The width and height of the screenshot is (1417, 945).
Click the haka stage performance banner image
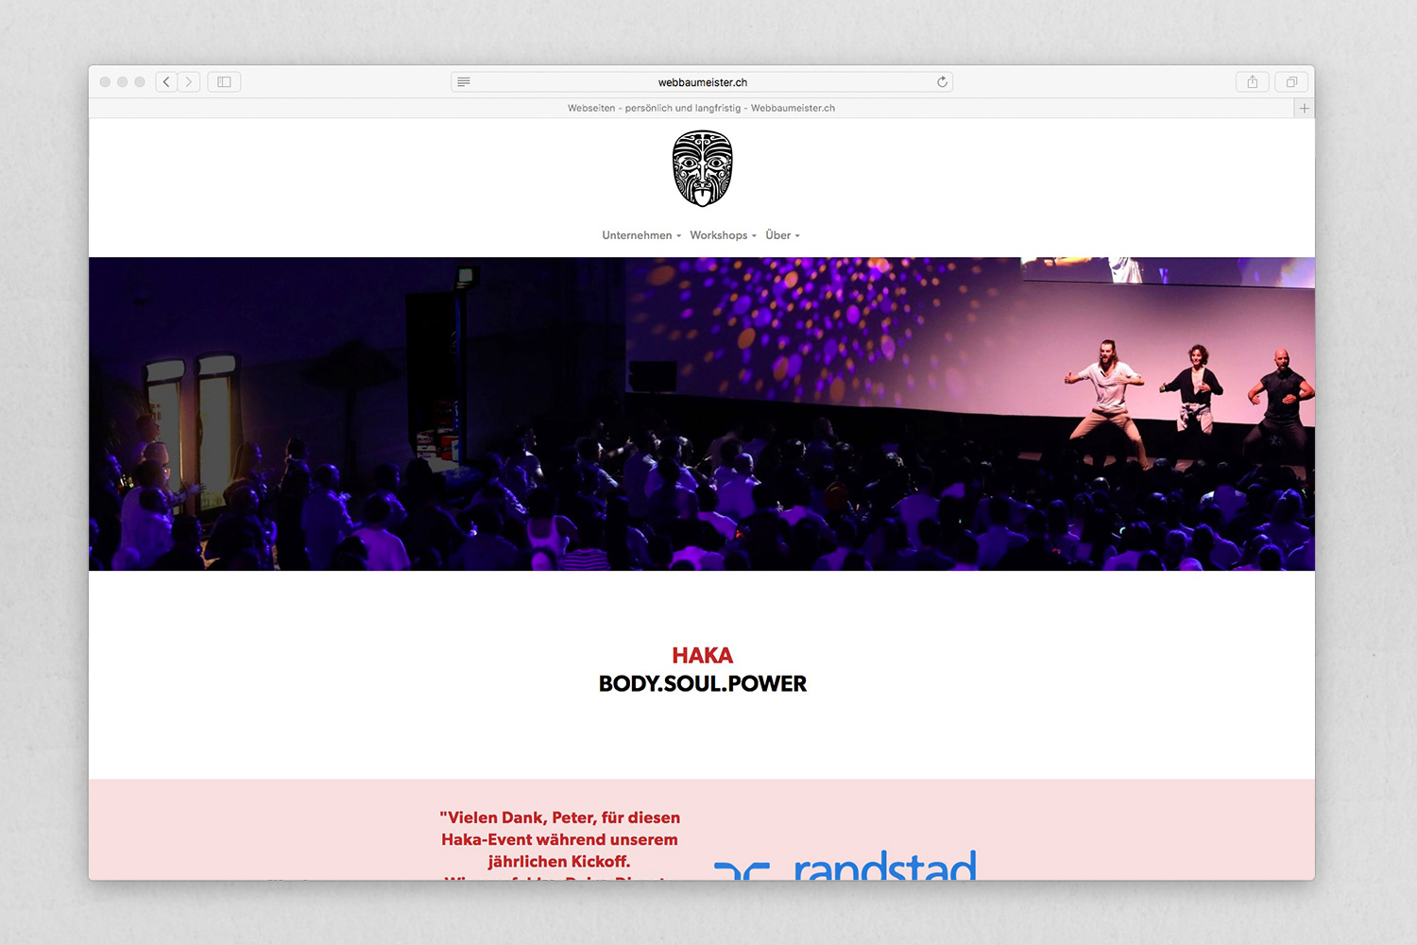(x=702, y=414)
